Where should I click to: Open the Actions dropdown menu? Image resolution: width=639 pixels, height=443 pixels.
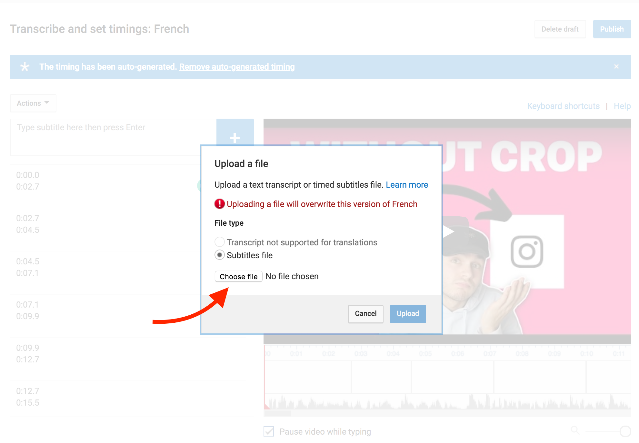coord(32,103)
